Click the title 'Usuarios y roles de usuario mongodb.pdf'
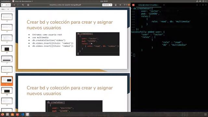Screen dimensions: 208x117 pos(65,5)
